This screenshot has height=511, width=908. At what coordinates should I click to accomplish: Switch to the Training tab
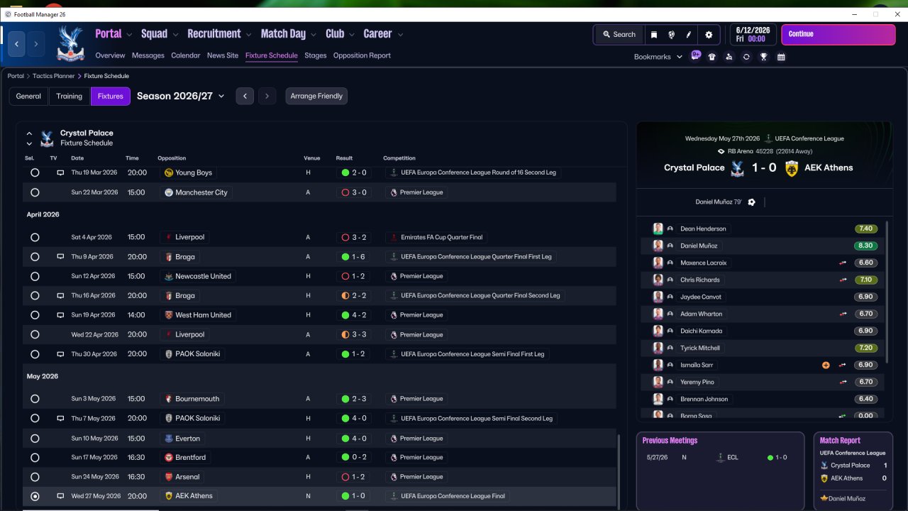[x=70, y=96]
